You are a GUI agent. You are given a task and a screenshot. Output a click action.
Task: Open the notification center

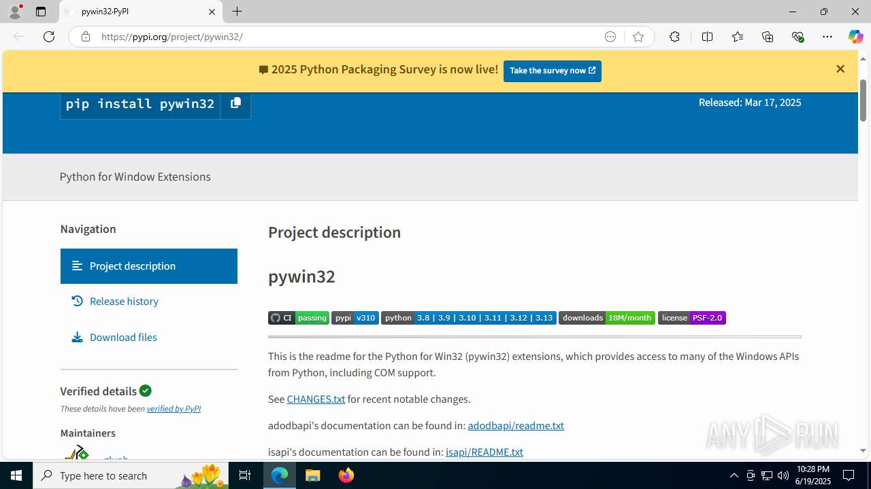[849, 475]
